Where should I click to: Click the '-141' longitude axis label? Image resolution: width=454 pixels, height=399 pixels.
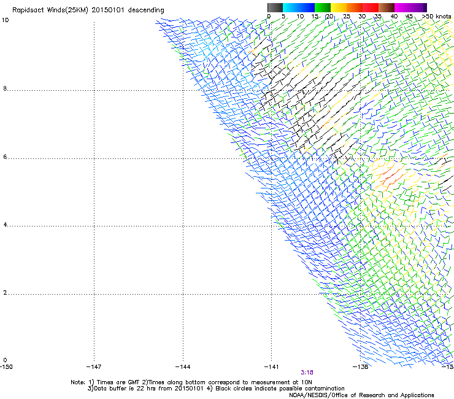271,367
